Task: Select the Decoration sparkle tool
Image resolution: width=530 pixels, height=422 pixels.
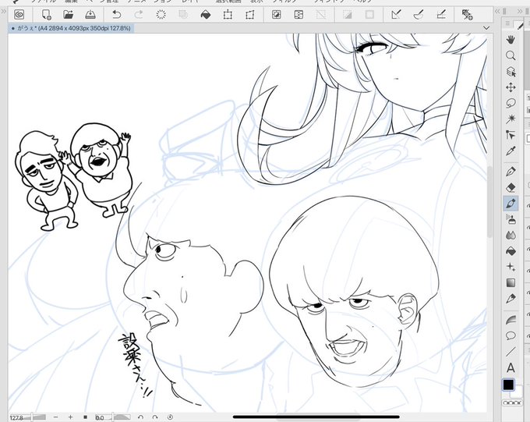Action: tap(511, 267)
